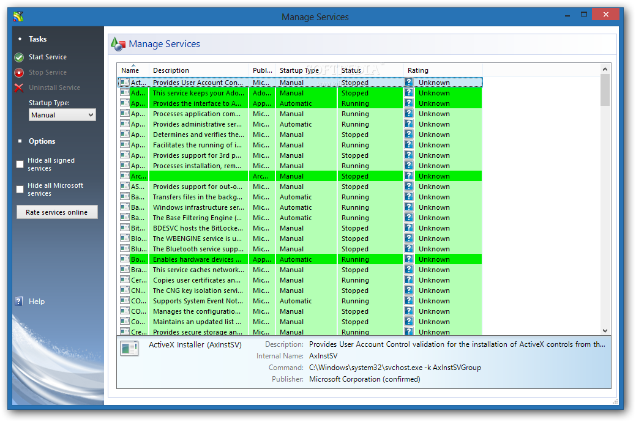Click the service icon of the Bra... row
Screen dimensions: 636x422
coord(125,270)
